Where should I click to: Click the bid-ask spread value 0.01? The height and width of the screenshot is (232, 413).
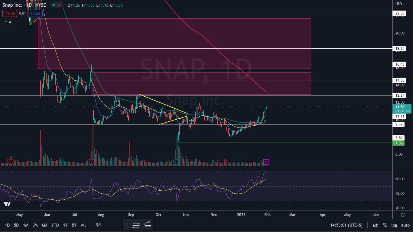pos(22,13)
